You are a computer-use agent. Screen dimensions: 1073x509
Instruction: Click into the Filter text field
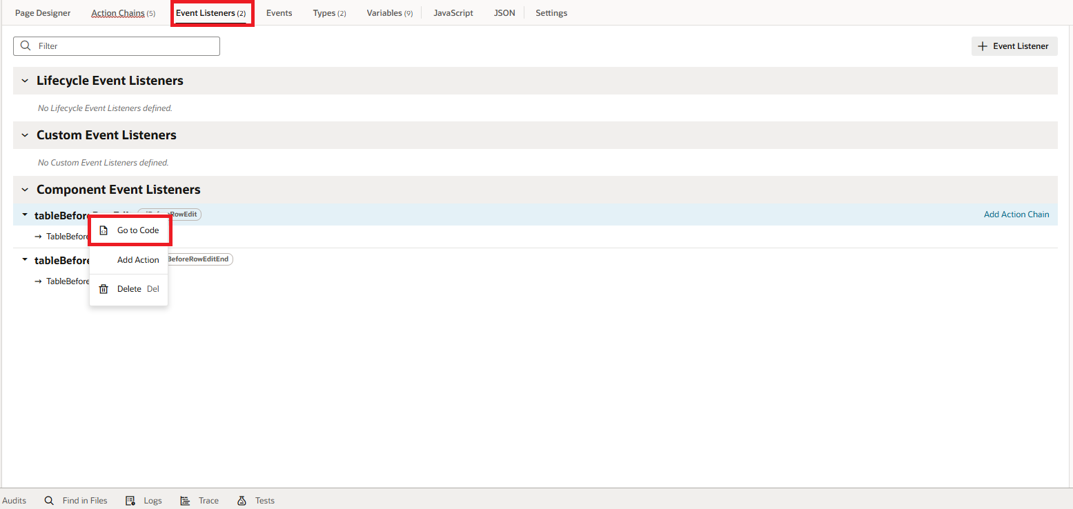click(124, 46)
